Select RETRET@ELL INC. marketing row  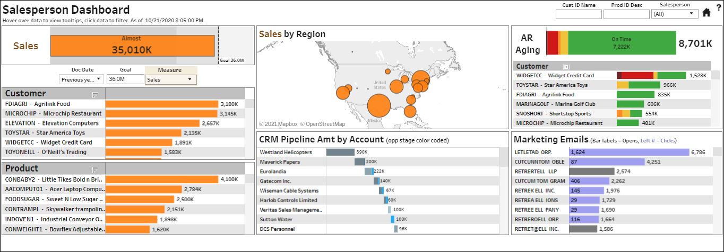[x=612, y=229]
